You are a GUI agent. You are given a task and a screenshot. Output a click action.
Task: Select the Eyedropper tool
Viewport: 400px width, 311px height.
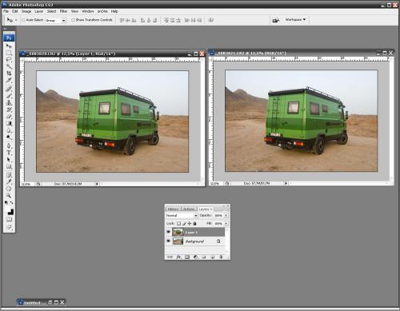pos(9,181)
